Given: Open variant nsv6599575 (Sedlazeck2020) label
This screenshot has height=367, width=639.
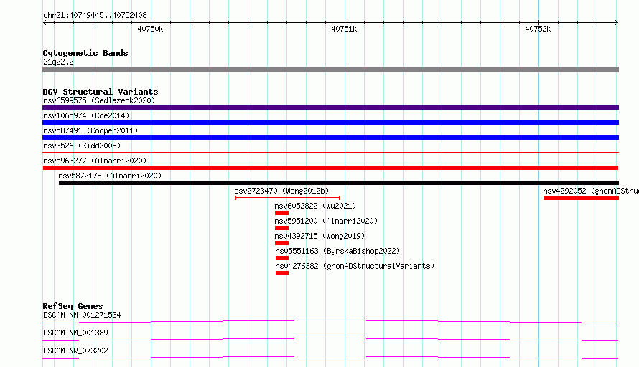Looking at the screenshot, I should [x=99, y=100].
